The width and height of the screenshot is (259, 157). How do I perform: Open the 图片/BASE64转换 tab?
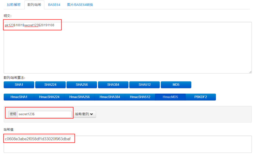[x=80, y=5]
